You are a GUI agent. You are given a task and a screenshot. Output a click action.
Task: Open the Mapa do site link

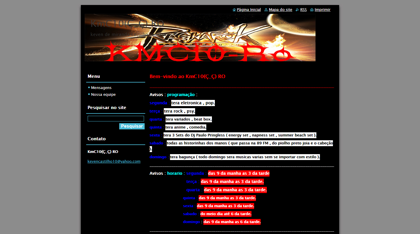280,10
